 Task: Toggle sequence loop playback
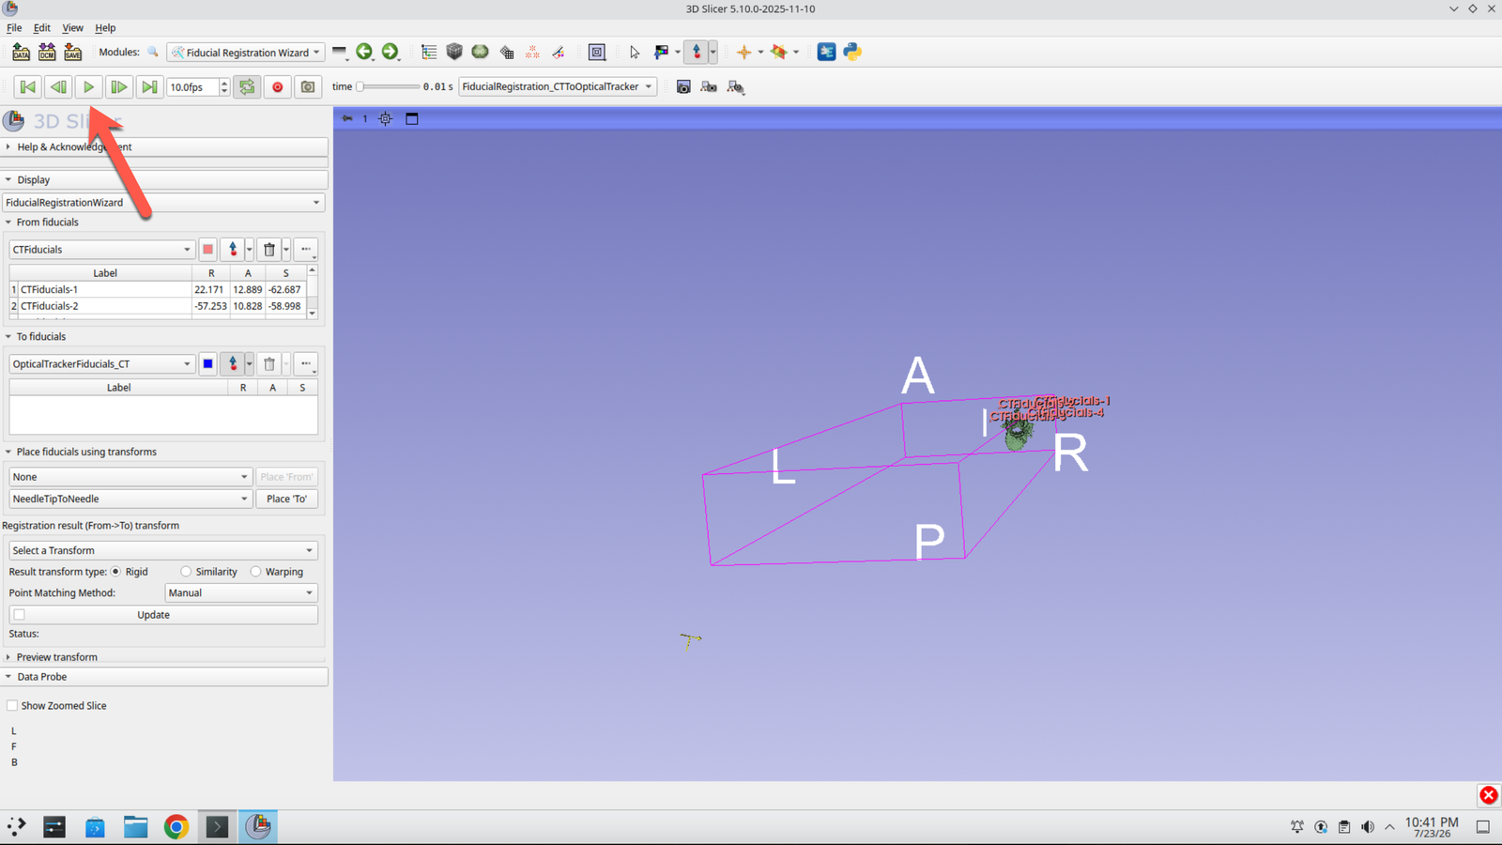247,87
